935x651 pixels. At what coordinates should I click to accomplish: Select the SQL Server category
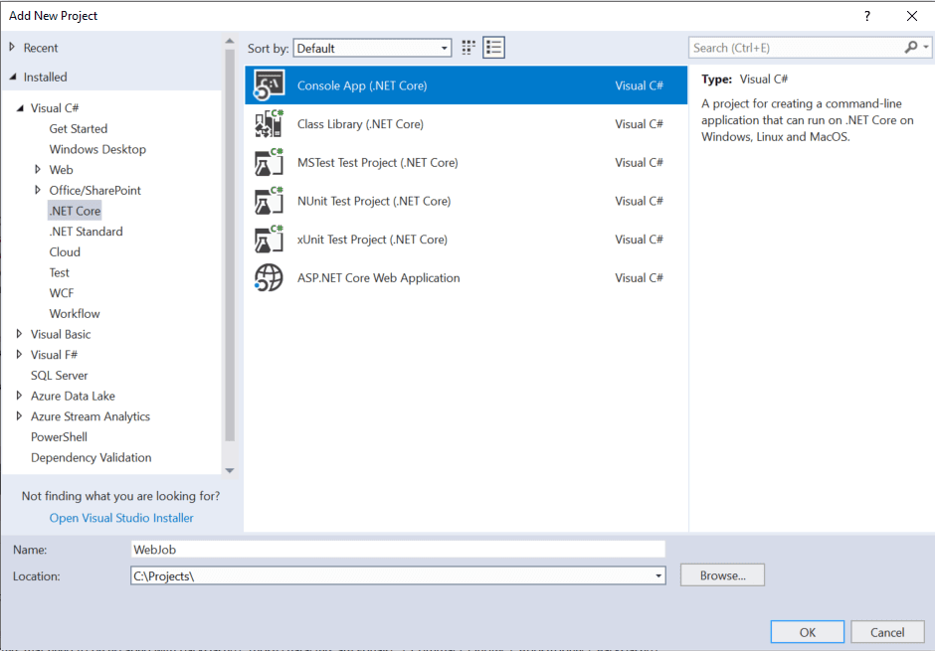click(59, 376)
